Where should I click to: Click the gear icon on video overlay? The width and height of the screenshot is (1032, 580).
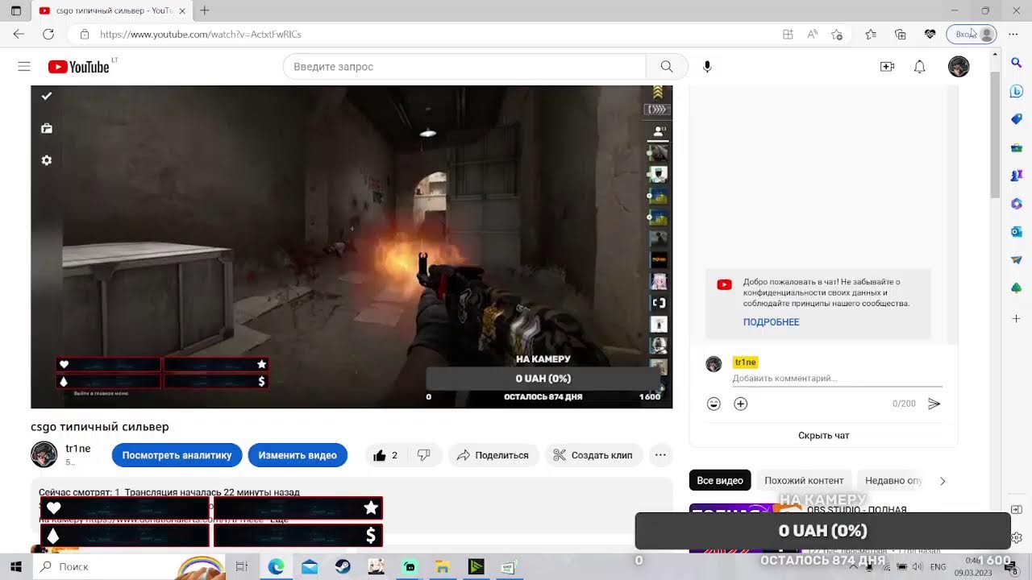(x=47, y=160)
